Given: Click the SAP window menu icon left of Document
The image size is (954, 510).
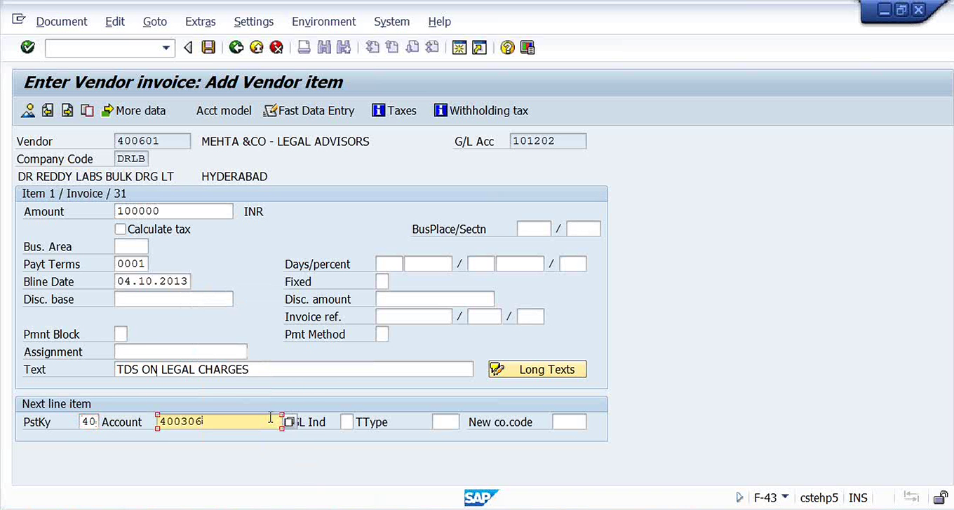Looking at the screenshot, I should click(19, 20).
